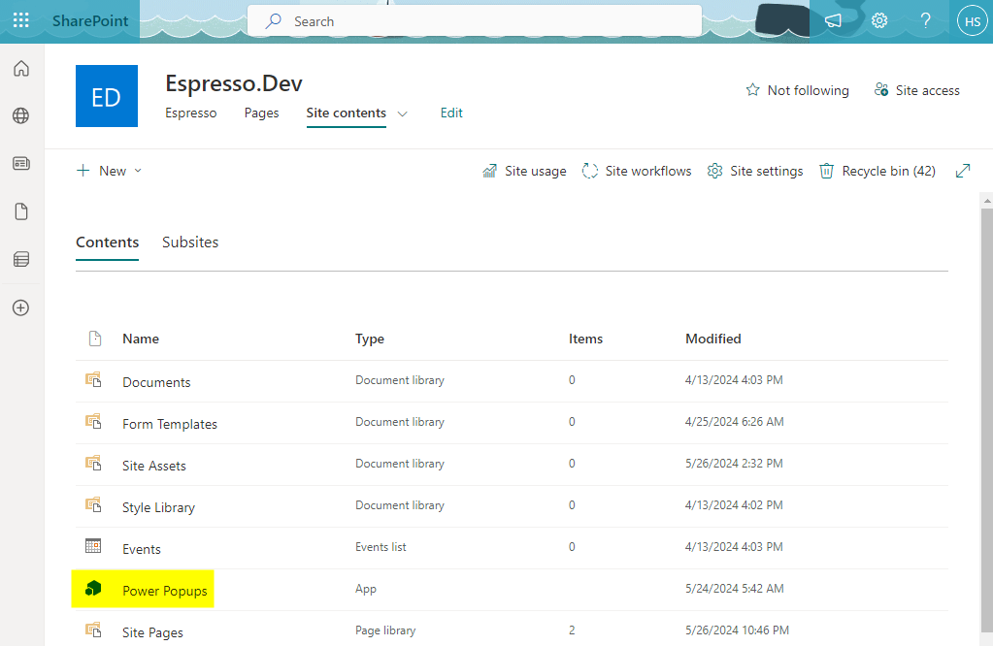The image size is (993, 646).
Task: Open the Power Popups app
Action: [164, 591]
